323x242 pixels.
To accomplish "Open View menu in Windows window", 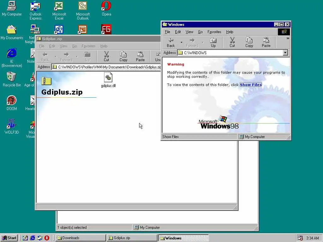I will 189,32.
